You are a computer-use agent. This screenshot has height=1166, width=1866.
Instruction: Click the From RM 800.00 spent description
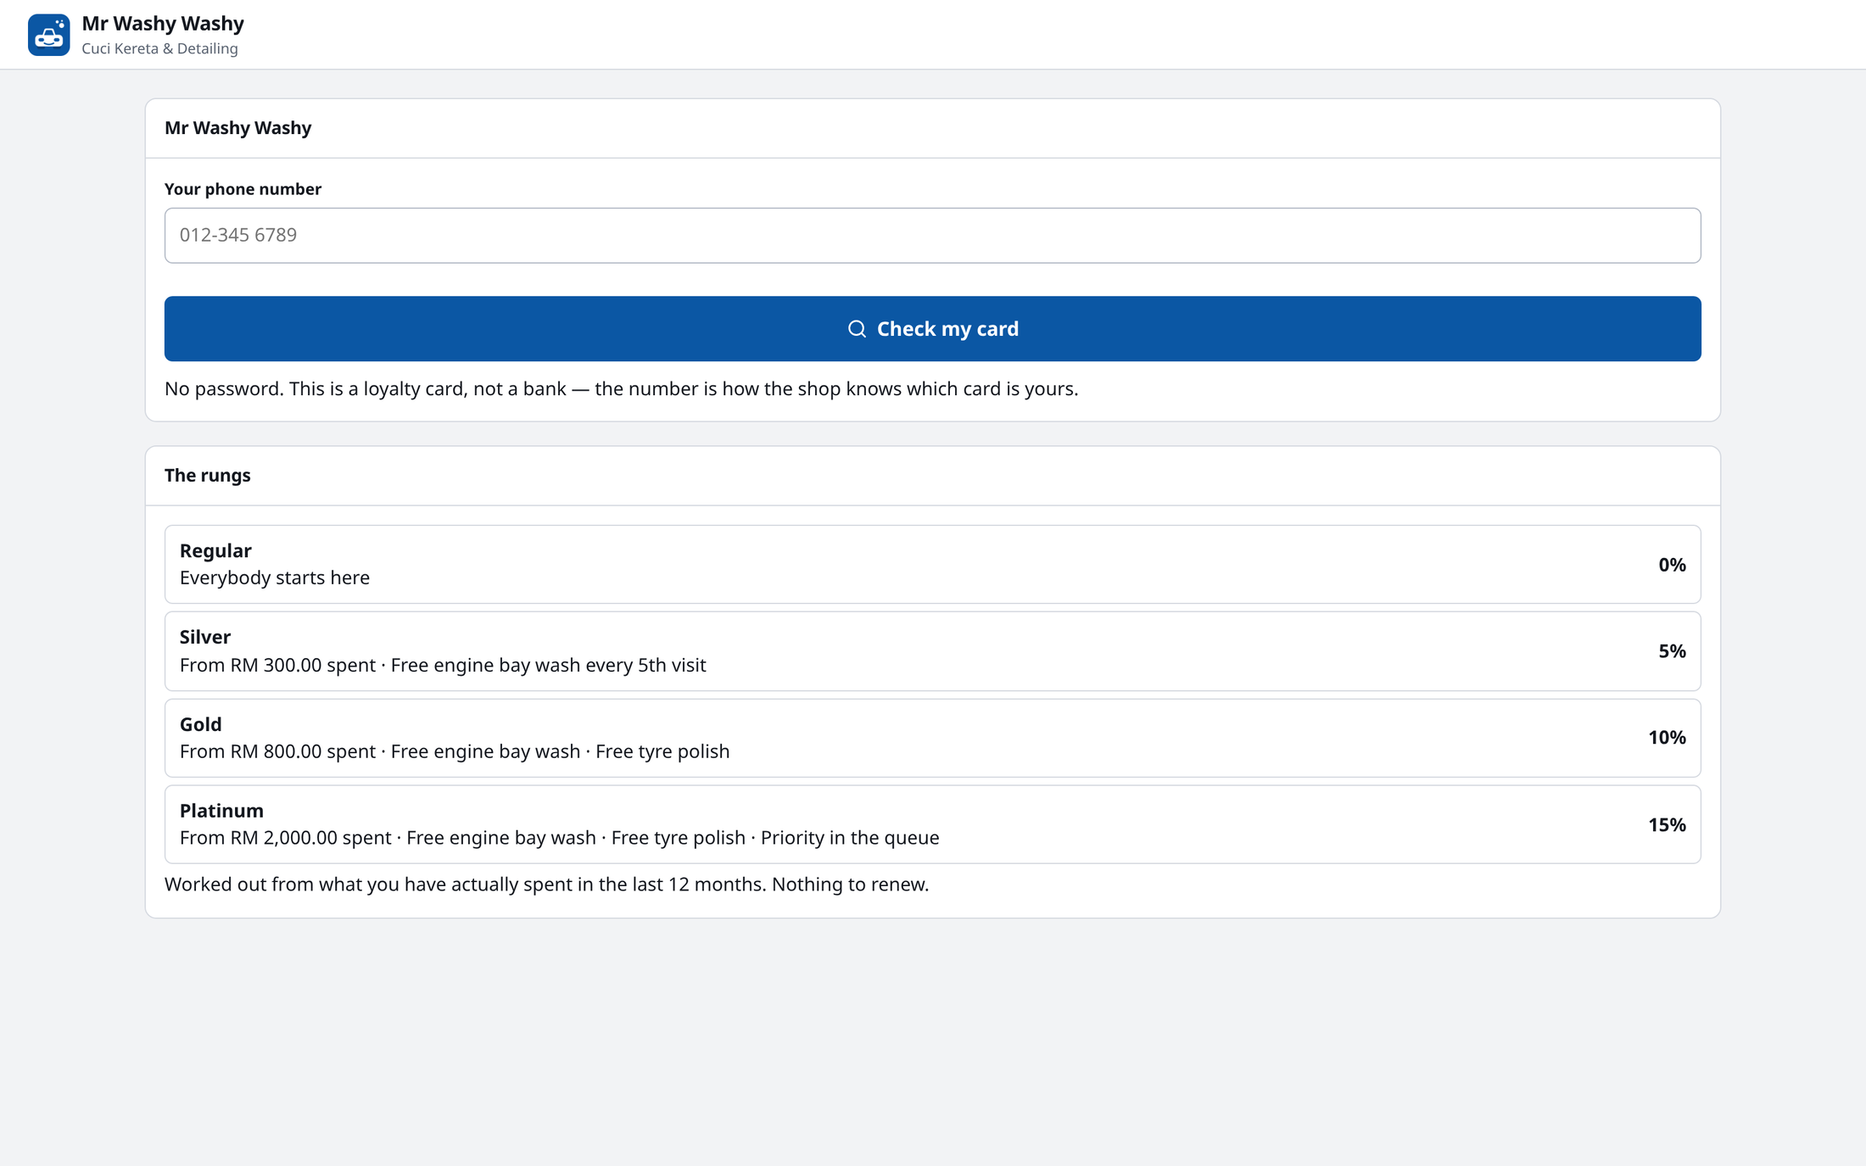click(454, 752)
